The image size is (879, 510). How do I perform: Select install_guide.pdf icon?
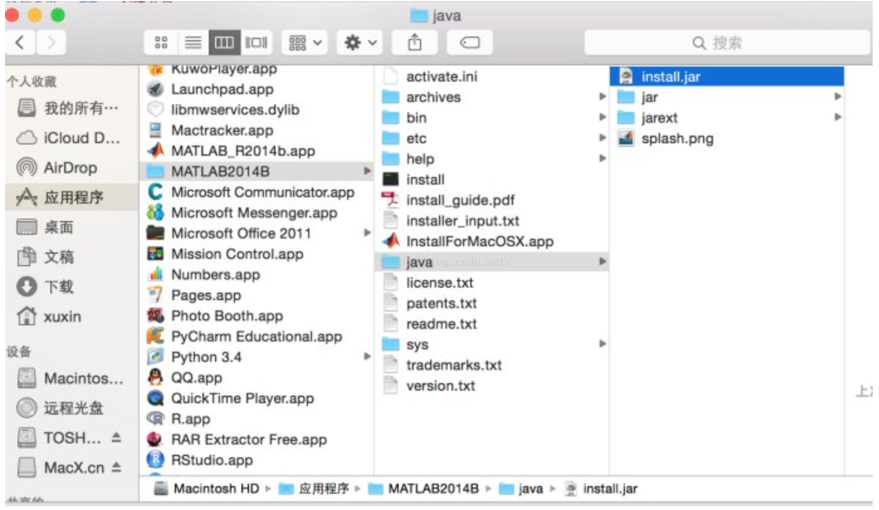pos(390,200)
